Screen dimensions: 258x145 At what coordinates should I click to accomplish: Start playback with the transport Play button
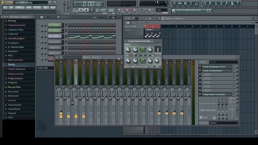click(81, 10)
